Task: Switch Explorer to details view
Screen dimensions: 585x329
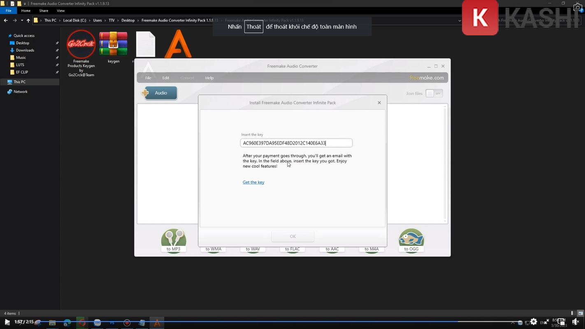Action: click(x=573, y=313)
